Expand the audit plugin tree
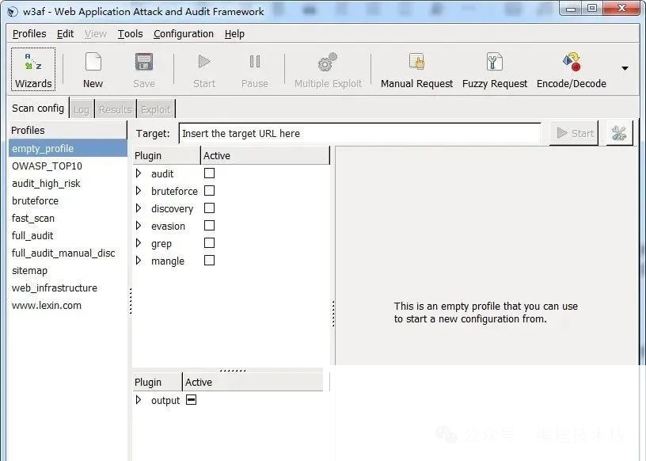 pyautogui.click(x=139, y=173)
